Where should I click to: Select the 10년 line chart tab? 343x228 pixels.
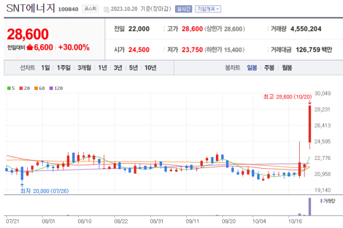150,68
